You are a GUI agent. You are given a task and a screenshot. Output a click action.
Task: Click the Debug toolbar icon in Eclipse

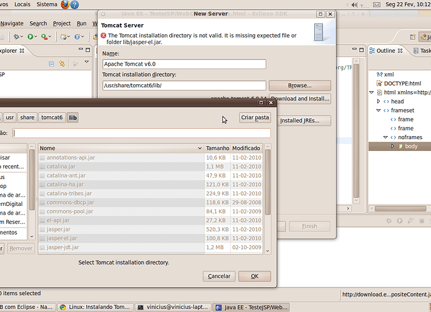16,37
